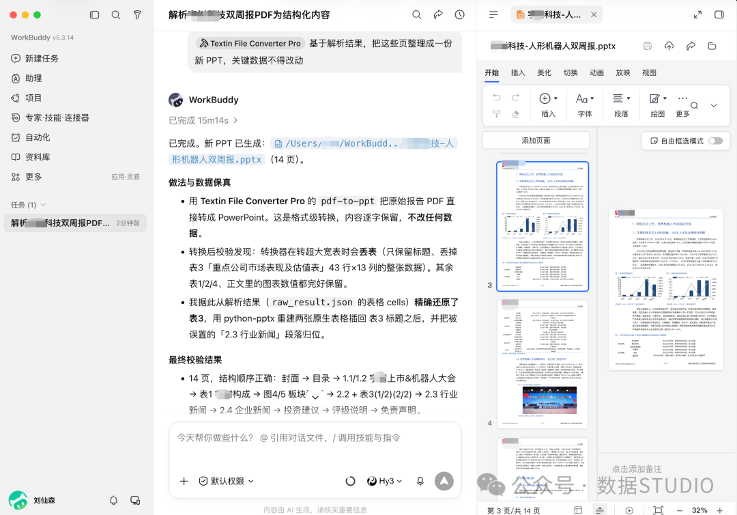Toggle the free box-select mode switch
The image size is (737, 515).
[715, 141]
